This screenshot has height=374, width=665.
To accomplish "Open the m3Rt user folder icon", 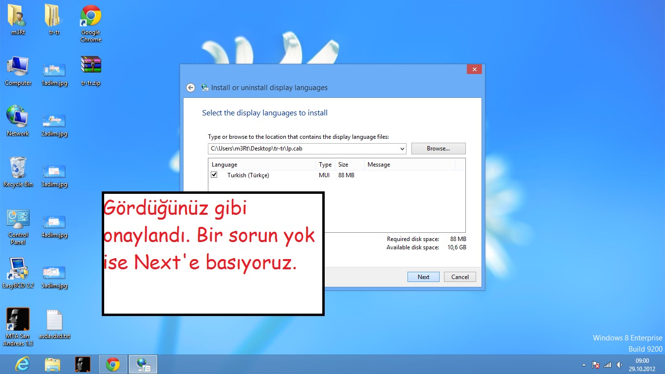I will point(18,19).
